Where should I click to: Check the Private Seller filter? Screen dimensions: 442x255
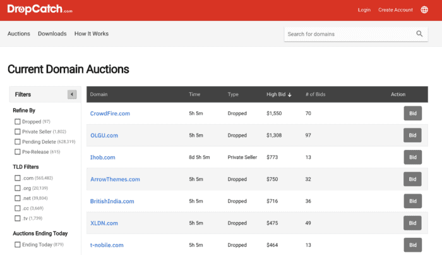tap(18, 132)
